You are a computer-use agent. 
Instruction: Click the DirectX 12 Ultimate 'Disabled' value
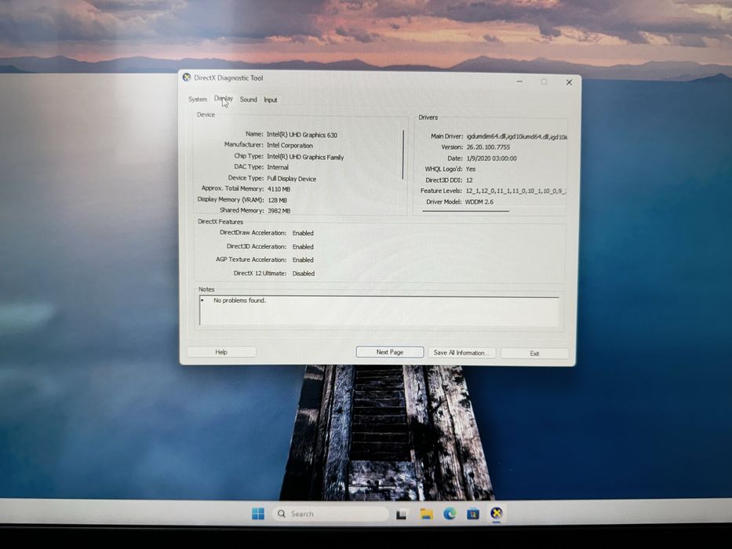click(x=304, y=274)
